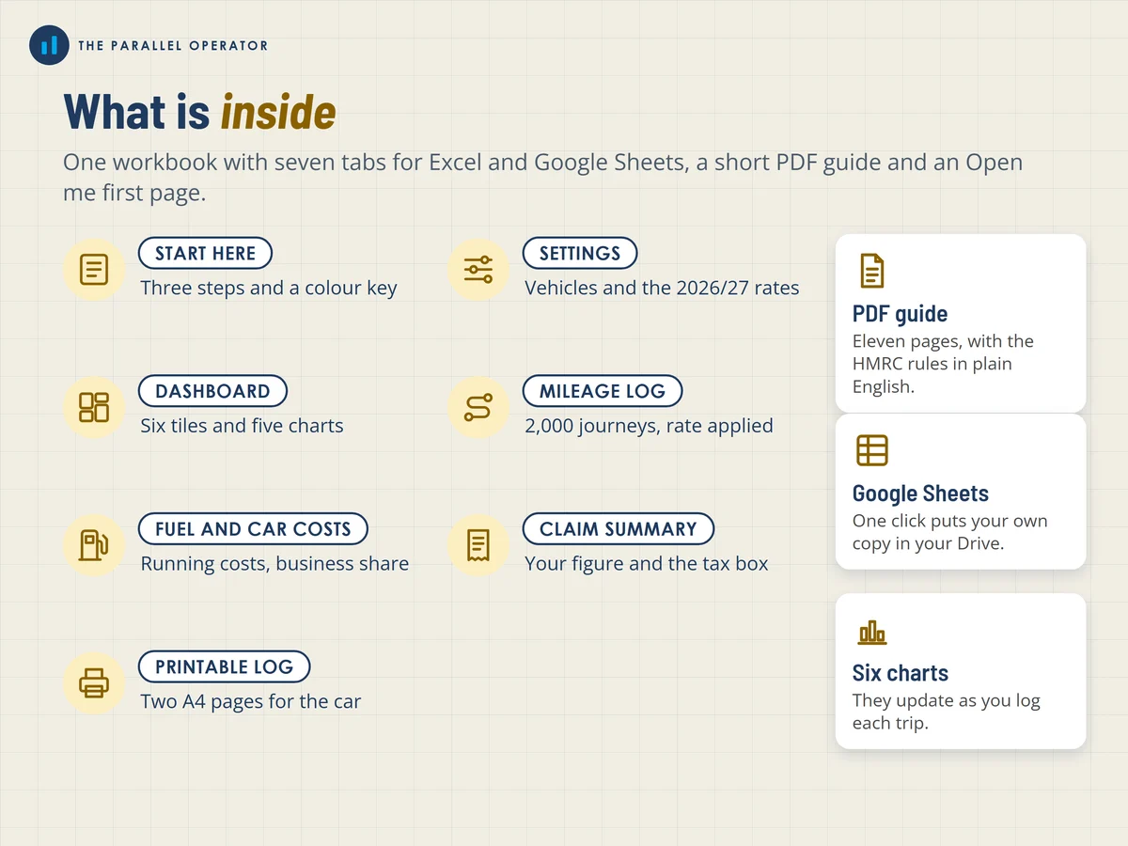This screenshot has width=1128, height=846.
Task: Click the printer icon beside PRINTABLE LOG
Action: click(x=94, y=683)
